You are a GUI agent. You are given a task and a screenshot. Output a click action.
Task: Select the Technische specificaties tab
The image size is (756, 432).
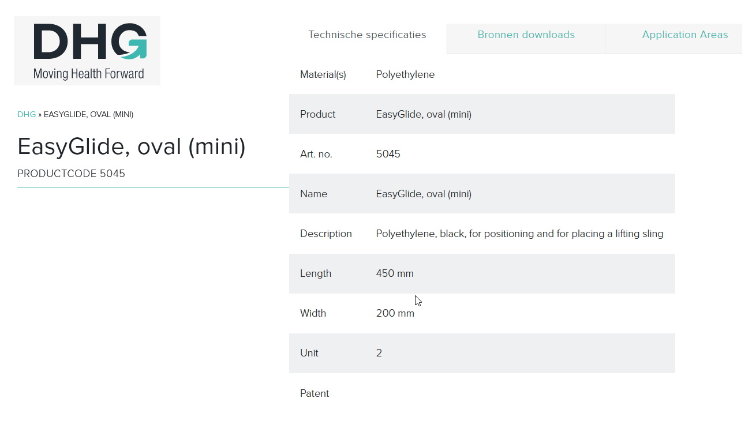coord(367,35)
